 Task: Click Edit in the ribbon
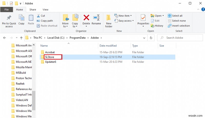pos(155,21)
